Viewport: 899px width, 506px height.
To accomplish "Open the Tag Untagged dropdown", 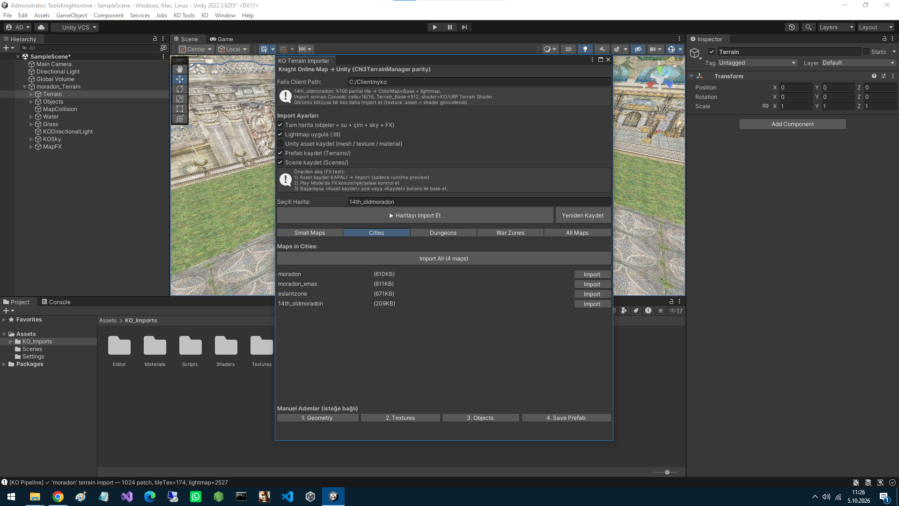I will [x=757, y=63].
